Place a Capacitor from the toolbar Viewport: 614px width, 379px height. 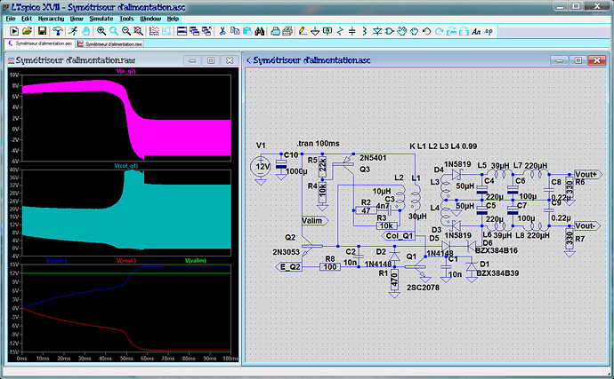coord(352,31)
